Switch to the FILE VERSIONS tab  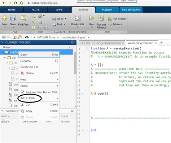click(131, 10)
